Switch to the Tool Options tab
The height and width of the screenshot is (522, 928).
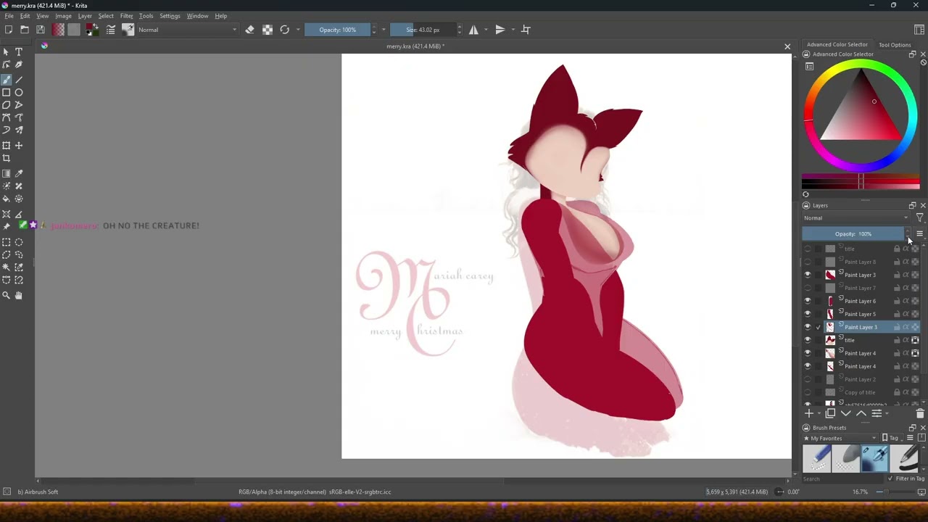(895, 45)
